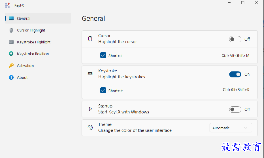Click the palette icon in Theme card
Image resolution: width=264 pixels, height=158 pixels.
pos(90,128)
